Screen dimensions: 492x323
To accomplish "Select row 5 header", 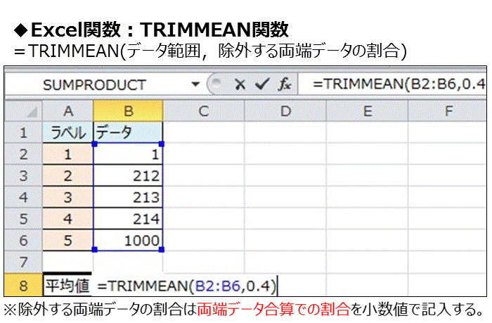I will [x=23, y=219].
